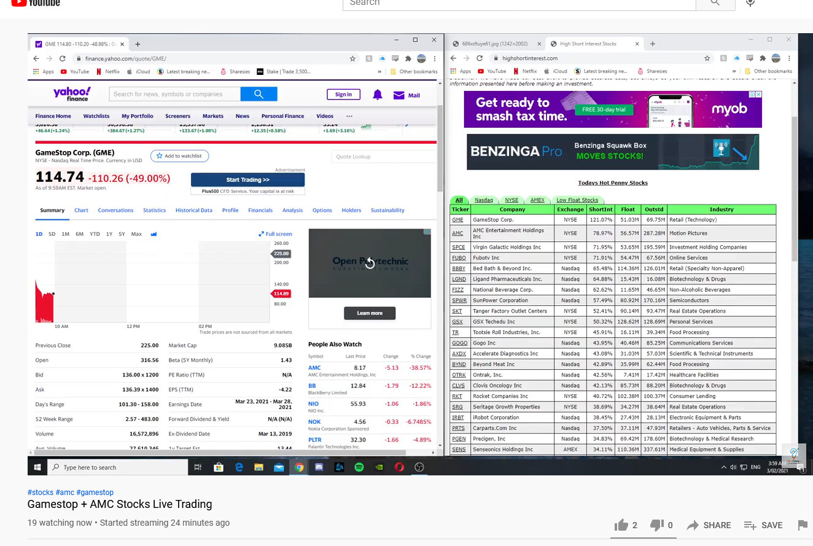
Task: Select the 5D chart range
Action: pyautogui.click(x=52, y=234)
